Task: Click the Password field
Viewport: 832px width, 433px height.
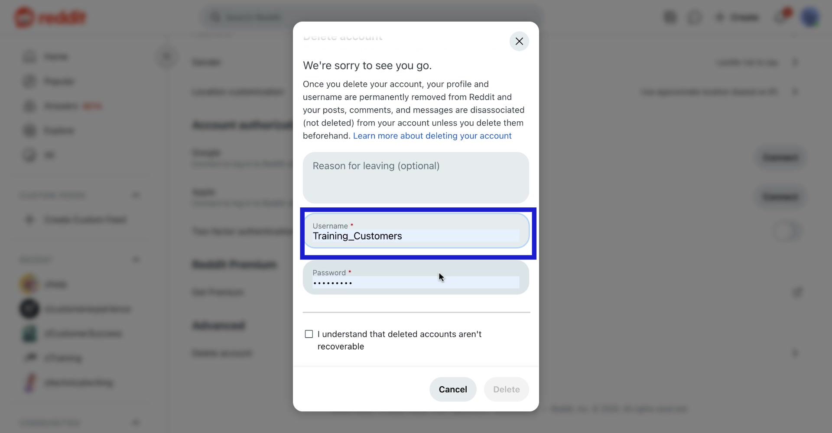Action: coord(416,282)
